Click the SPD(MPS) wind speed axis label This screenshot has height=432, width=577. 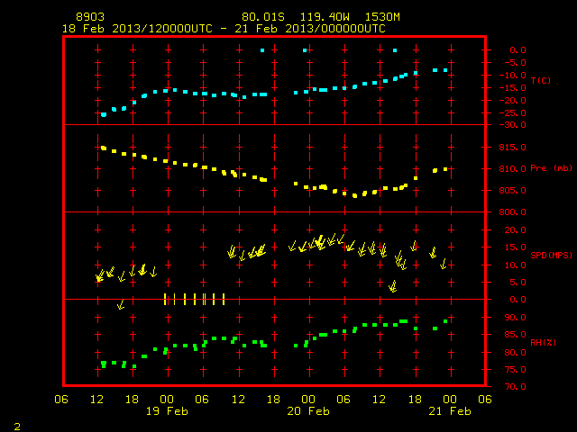coord(551,255)
